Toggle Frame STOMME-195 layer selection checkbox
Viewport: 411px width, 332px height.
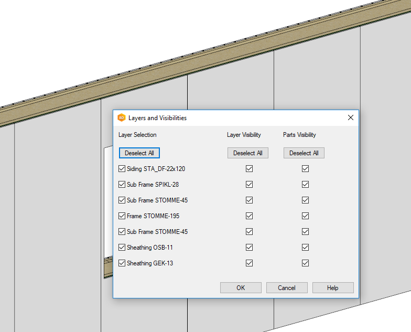tap(122, 216)
